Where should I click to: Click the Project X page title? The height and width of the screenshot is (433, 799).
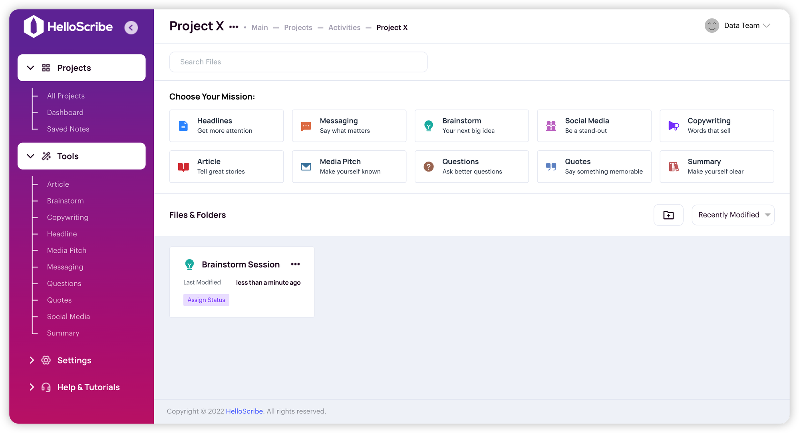click(x=197, y=26)
